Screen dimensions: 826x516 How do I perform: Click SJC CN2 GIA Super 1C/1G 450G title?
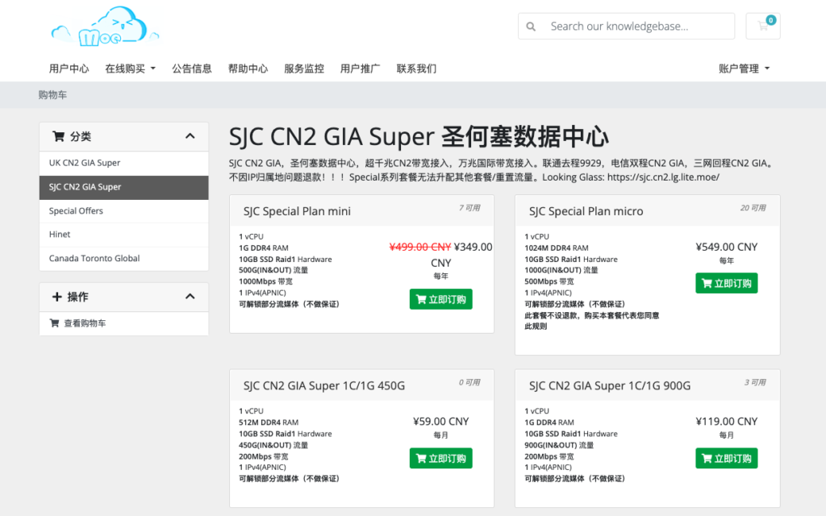point(324,385)
